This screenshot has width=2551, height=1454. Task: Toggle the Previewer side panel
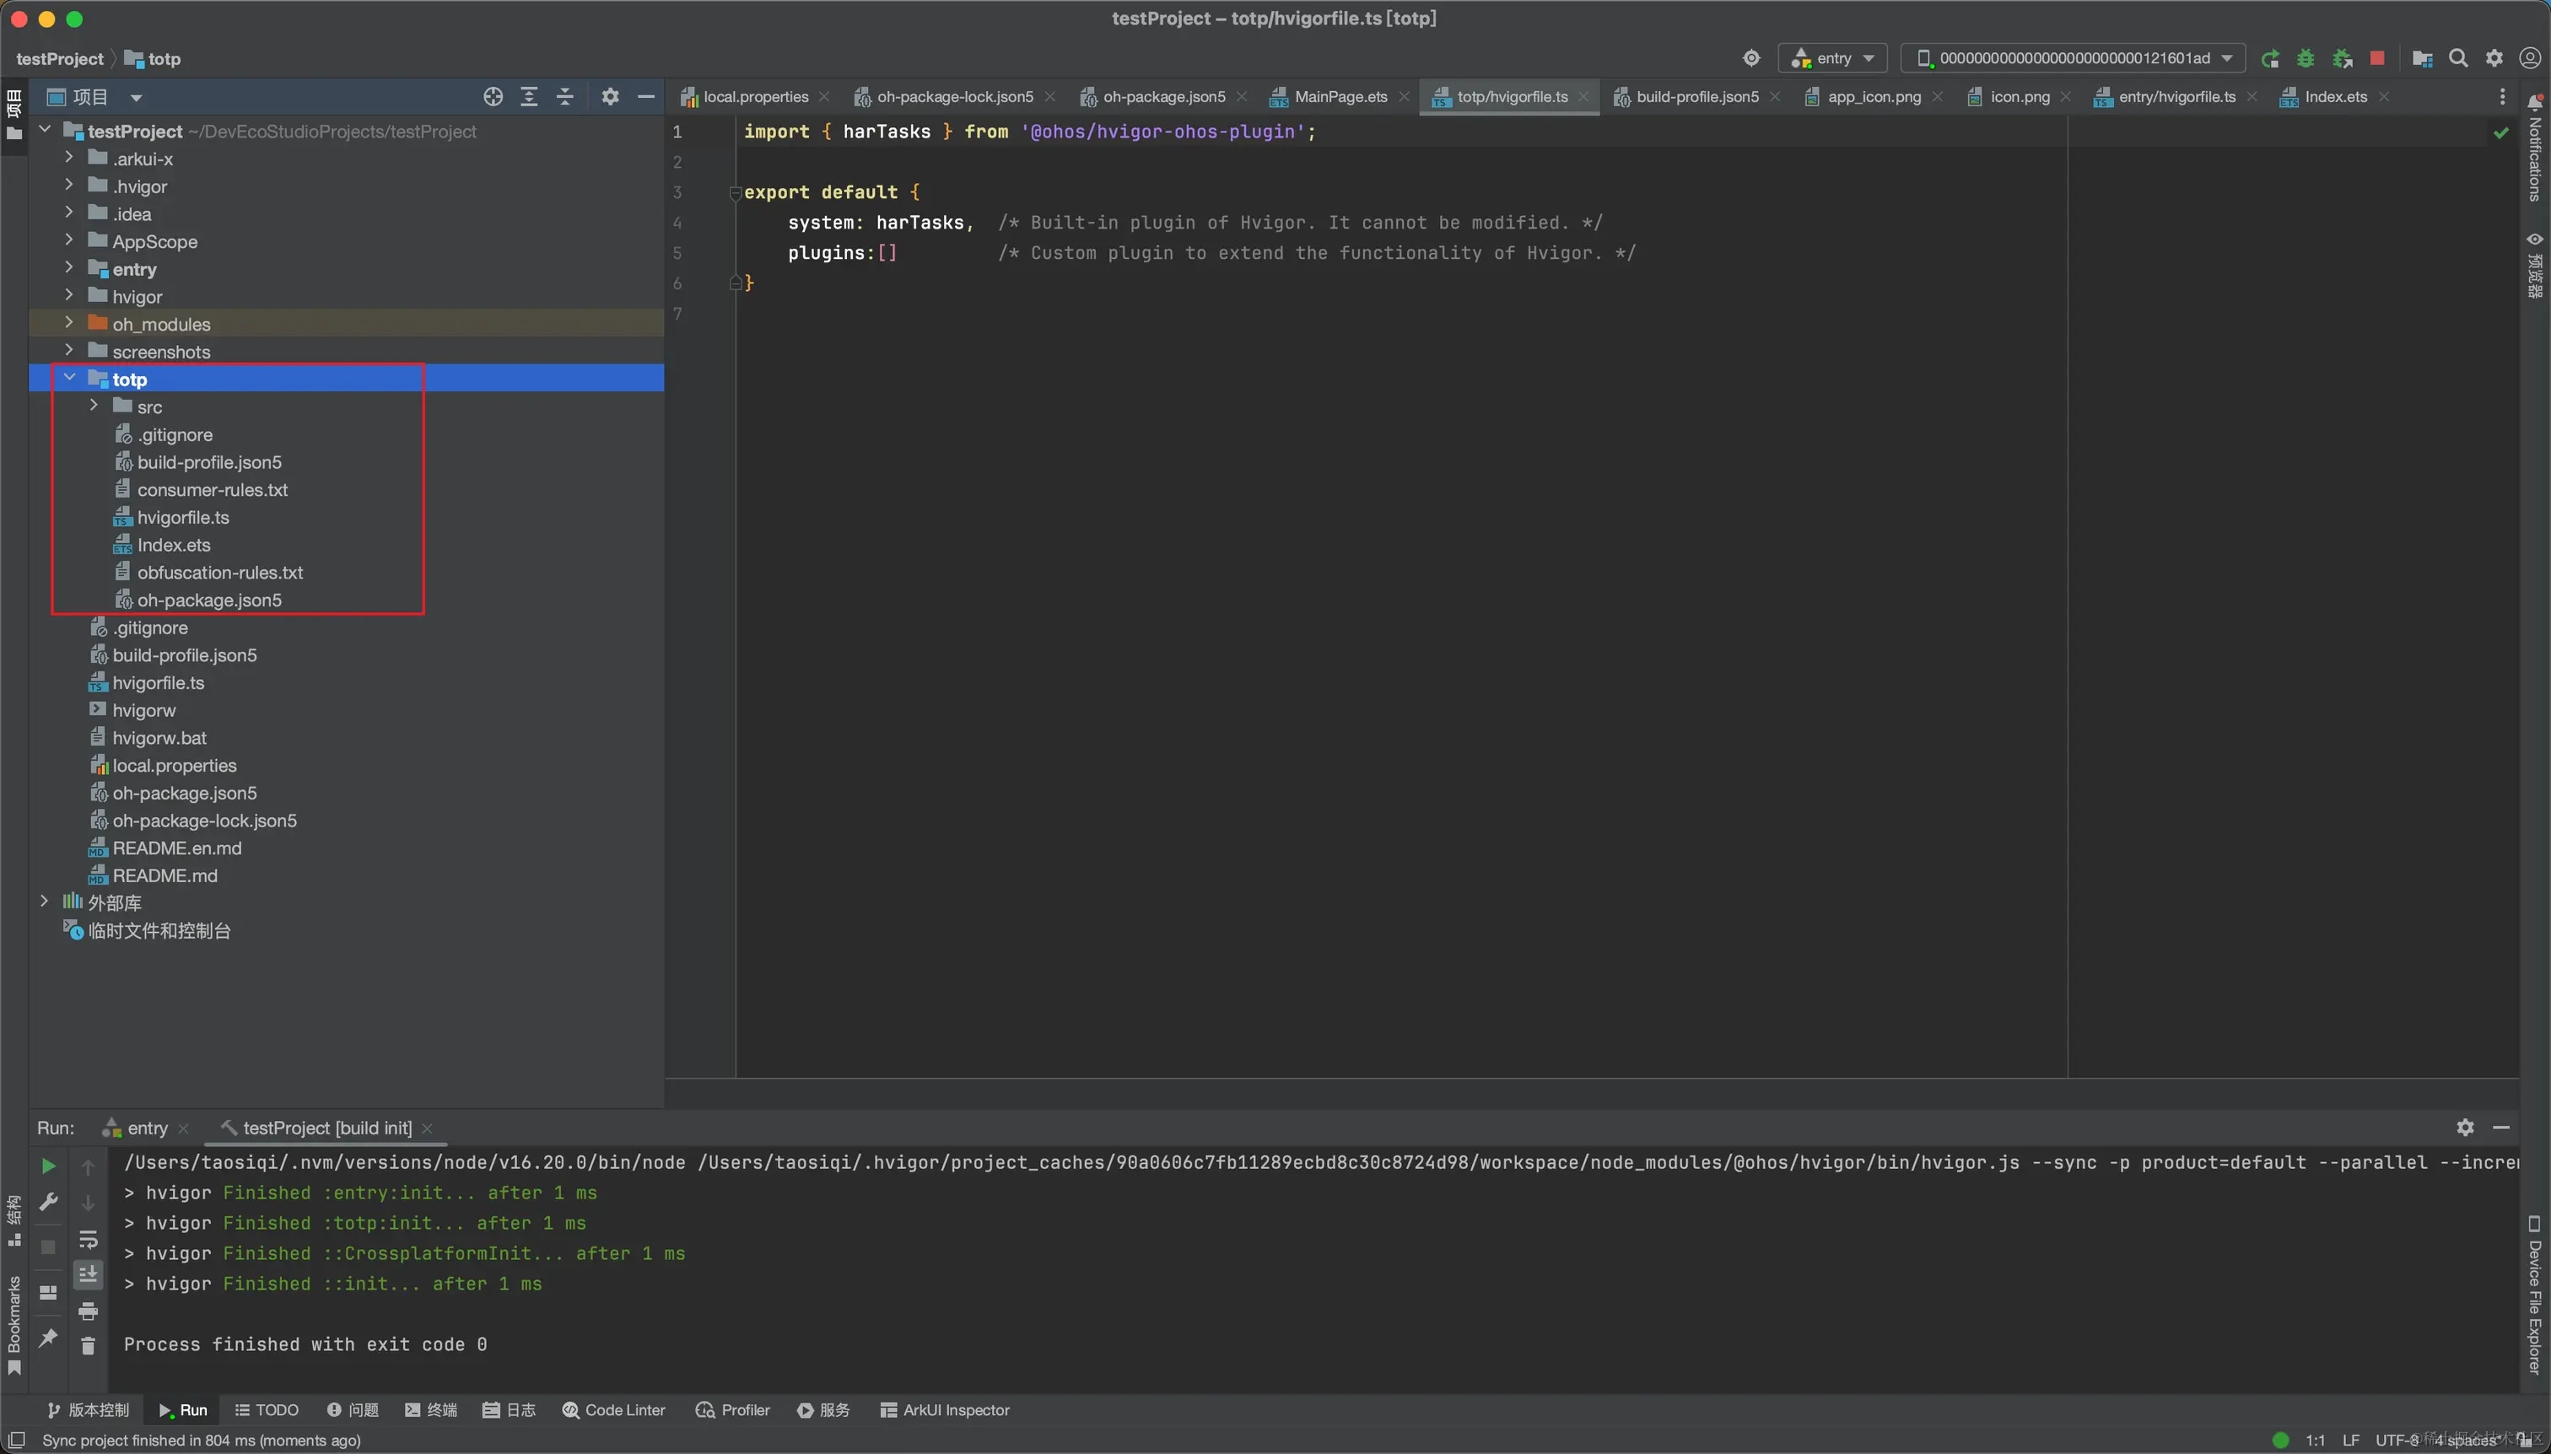click(x=2535, y=265)
